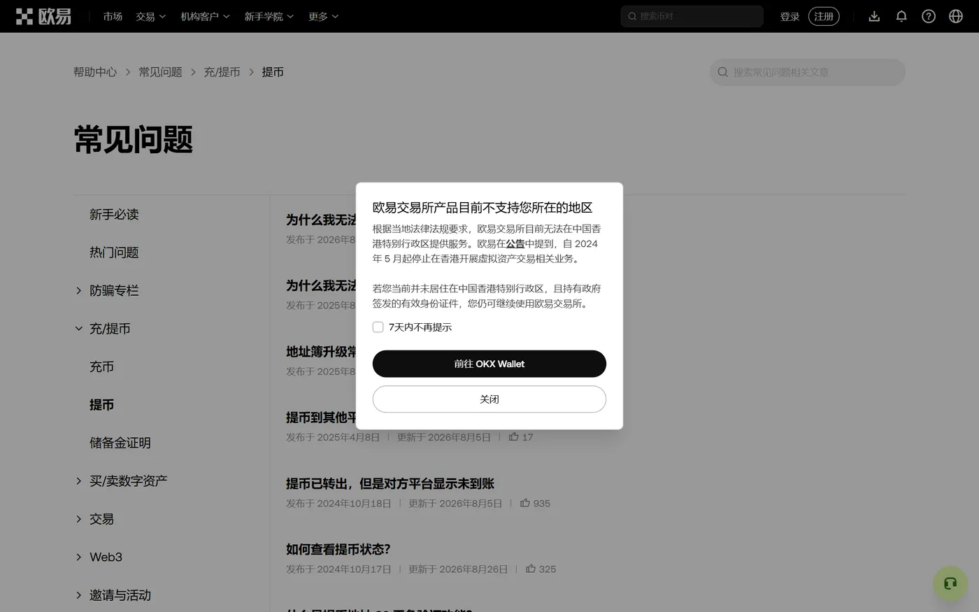Image resolution: width=979 pixels, height=612 pixels.
Task: Open article 如何查看提币状态?
Action: point(338,549)
